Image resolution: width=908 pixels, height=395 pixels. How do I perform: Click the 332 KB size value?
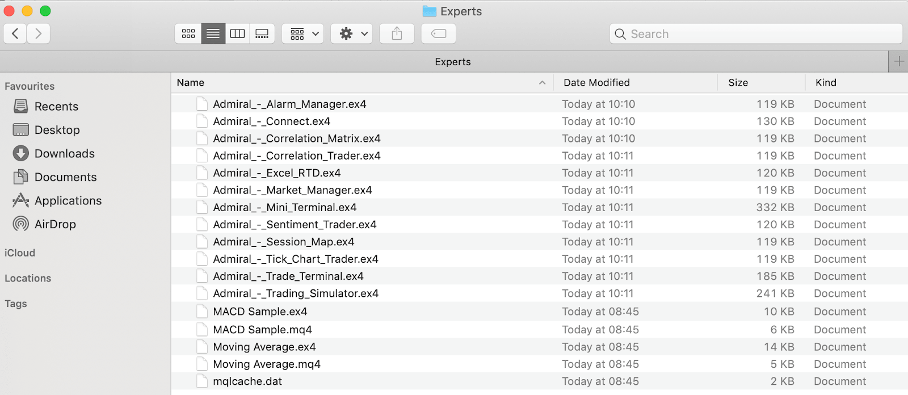click(775, 207)
